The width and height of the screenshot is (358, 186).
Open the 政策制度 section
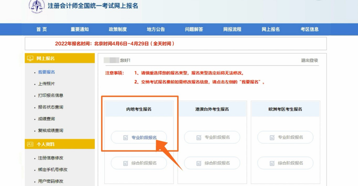pyautogui.click(x=117, y=29)
